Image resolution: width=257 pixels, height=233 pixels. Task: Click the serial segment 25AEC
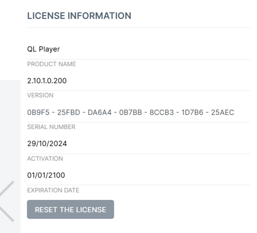pos(222,112)
